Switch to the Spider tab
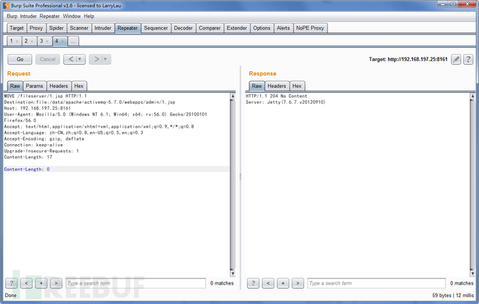 (x=56, y=28)
